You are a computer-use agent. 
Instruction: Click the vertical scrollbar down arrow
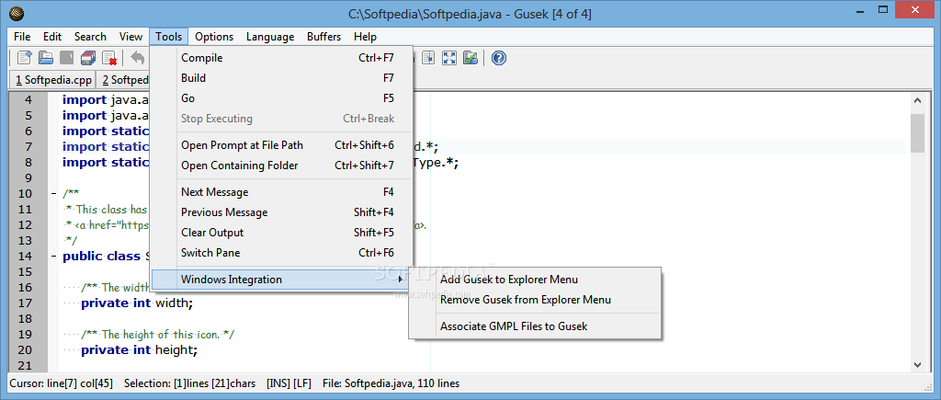pyautogui.click(x=917, y=364)
